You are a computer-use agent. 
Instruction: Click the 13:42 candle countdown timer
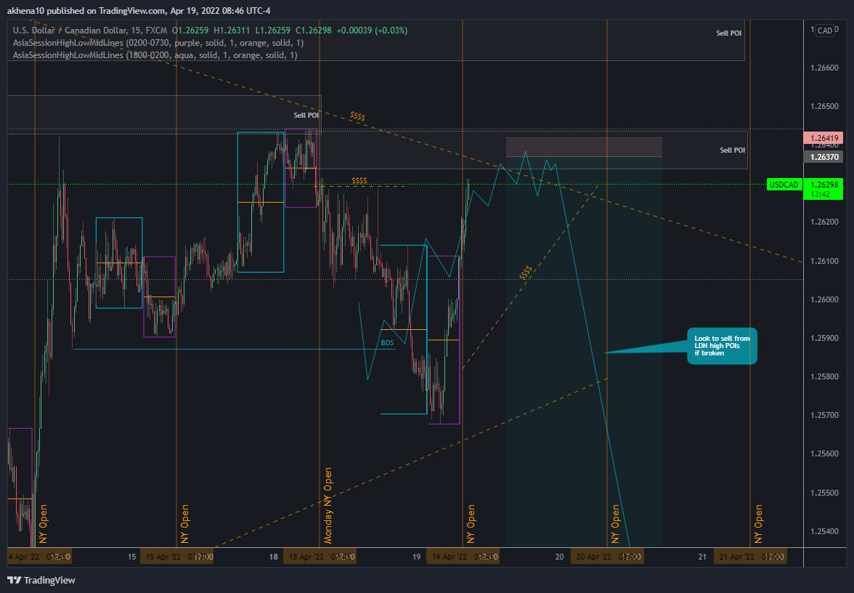(821, 195)
